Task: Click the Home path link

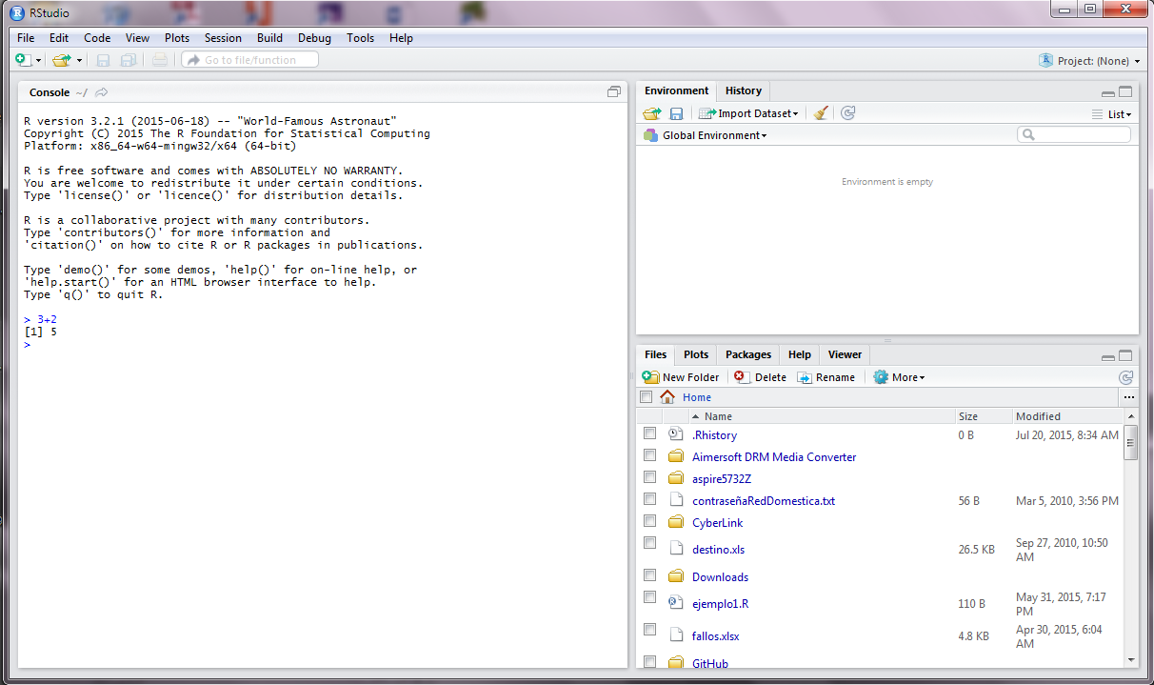Action: [697, 397]
